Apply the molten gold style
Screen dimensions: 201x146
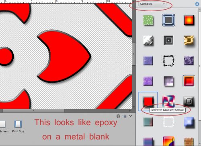(x=189, y=41)
